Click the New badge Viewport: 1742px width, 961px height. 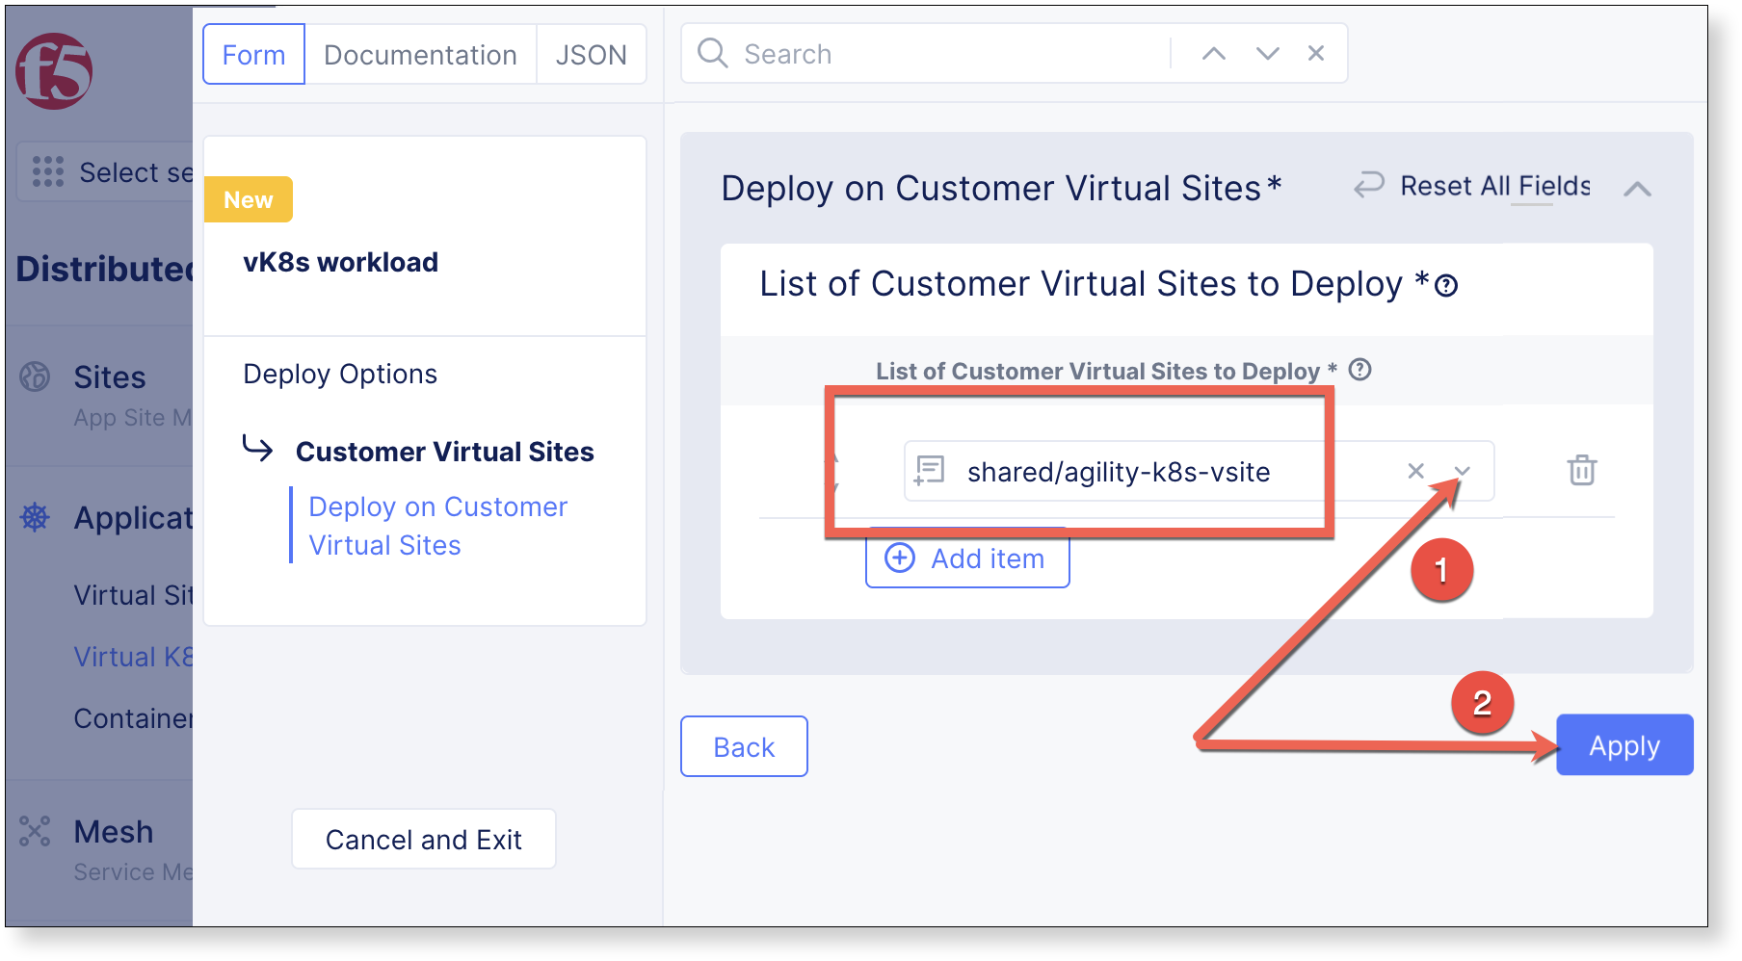coord(249,199)
